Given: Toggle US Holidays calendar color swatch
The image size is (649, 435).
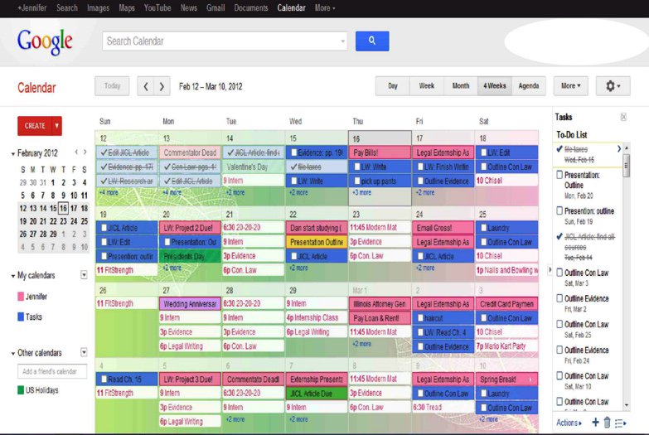Looking at the screenshot, I should (x=21, y=390).
